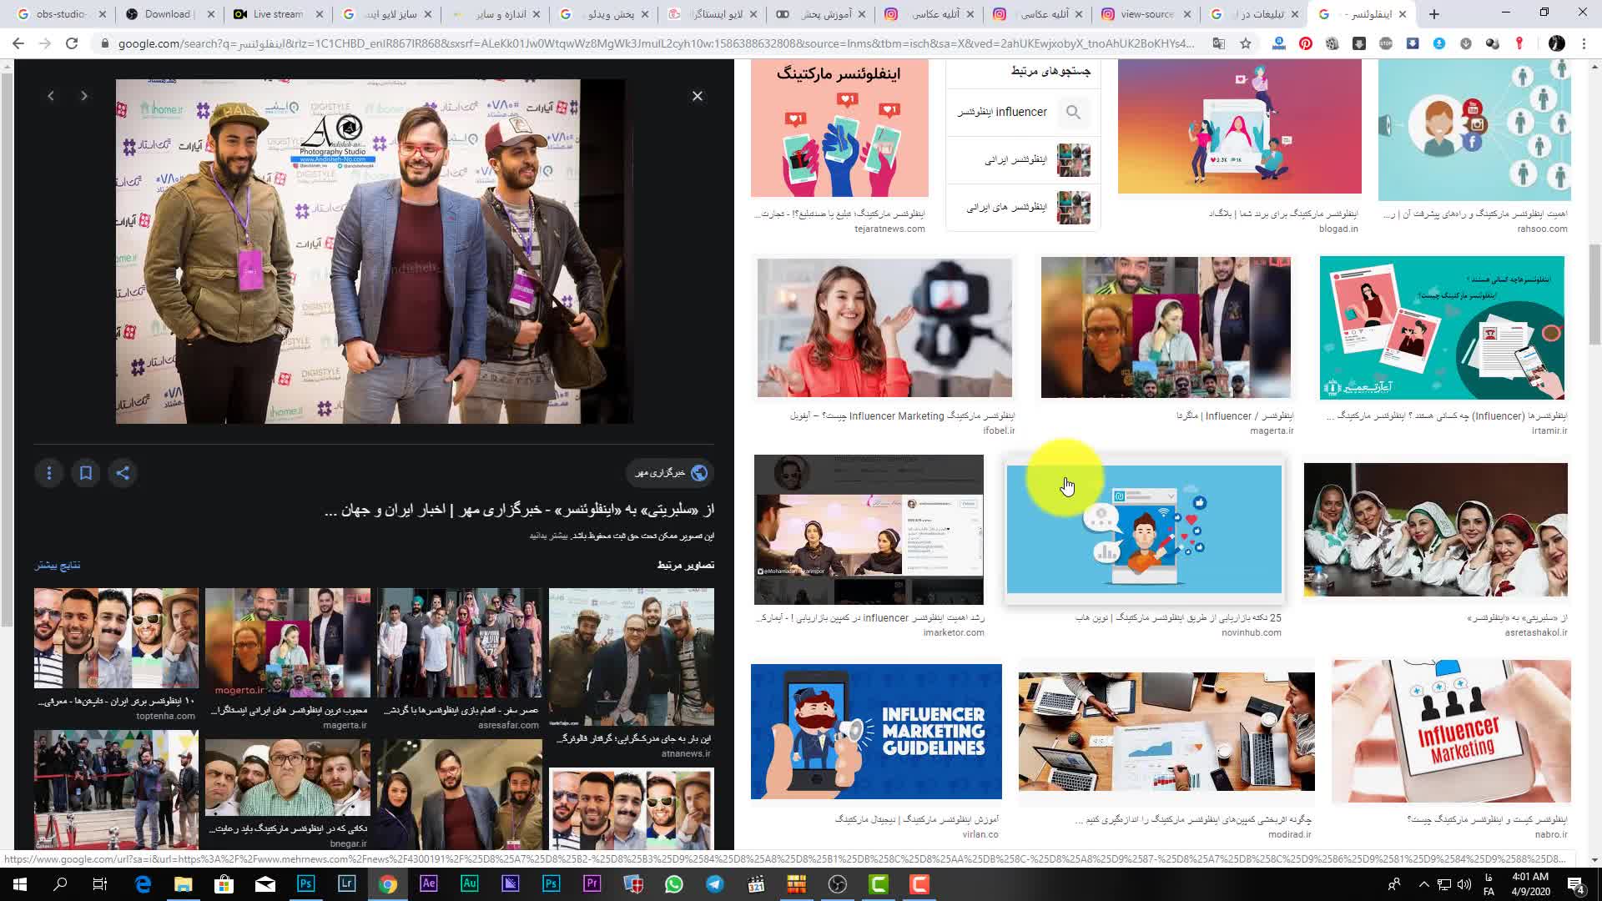Screen dimensions: 1602x901
Task: Save previewed image to collection bookmark
Action: click(86, 473)
